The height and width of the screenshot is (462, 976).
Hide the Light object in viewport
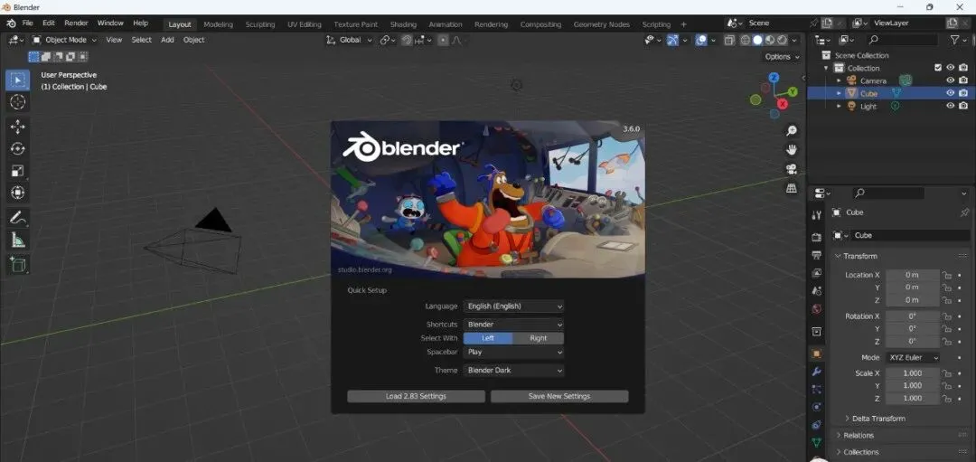(950, 106)
